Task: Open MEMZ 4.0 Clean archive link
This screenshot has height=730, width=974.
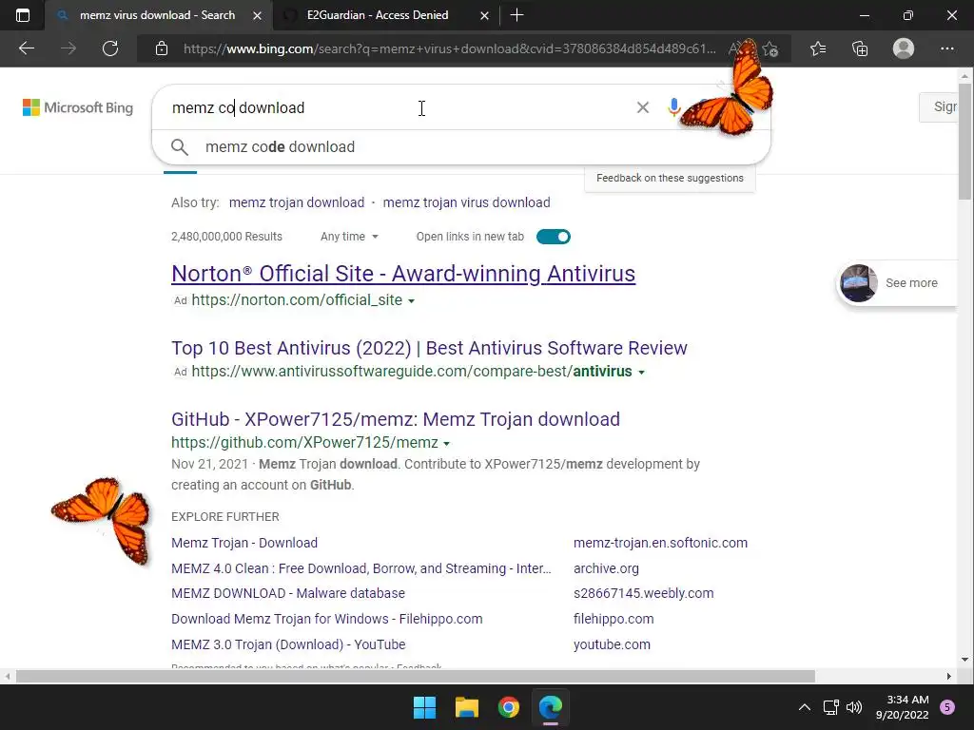Action: [x=360, y=568]
